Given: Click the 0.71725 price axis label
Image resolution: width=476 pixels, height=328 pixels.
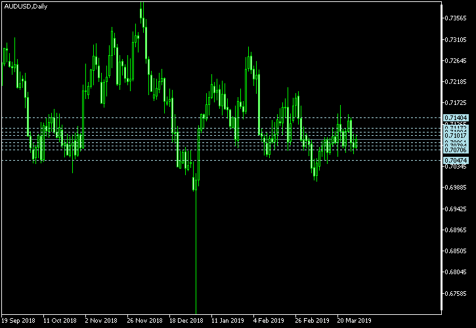Looking at the screenshot, I should tap(456, 103).
